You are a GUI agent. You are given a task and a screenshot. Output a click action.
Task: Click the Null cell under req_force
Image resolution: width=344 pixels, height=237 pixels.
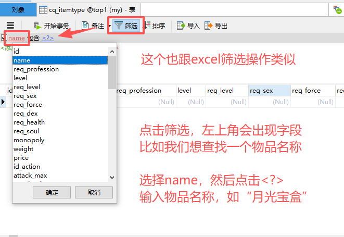click(313, 102)
